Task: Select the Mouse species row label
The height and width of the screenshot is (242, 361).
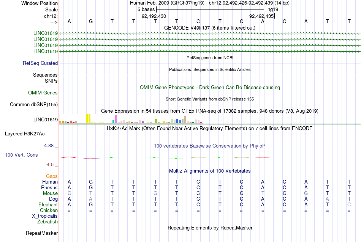Action: pyautogui.click(x=50, y=193)
